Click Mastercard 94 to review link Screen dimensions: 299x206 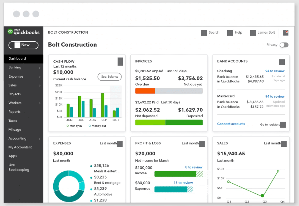(275, 96)
